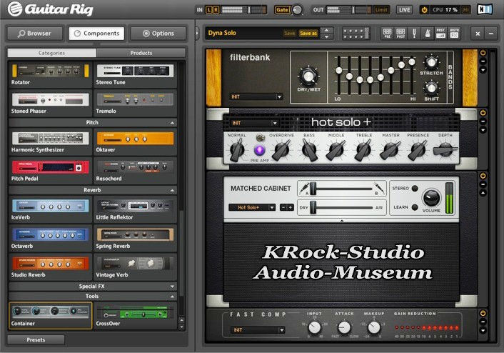Open the Tapedeck Pre module
The height and width of the screenshot is (353, 504).
pos(388,33)
